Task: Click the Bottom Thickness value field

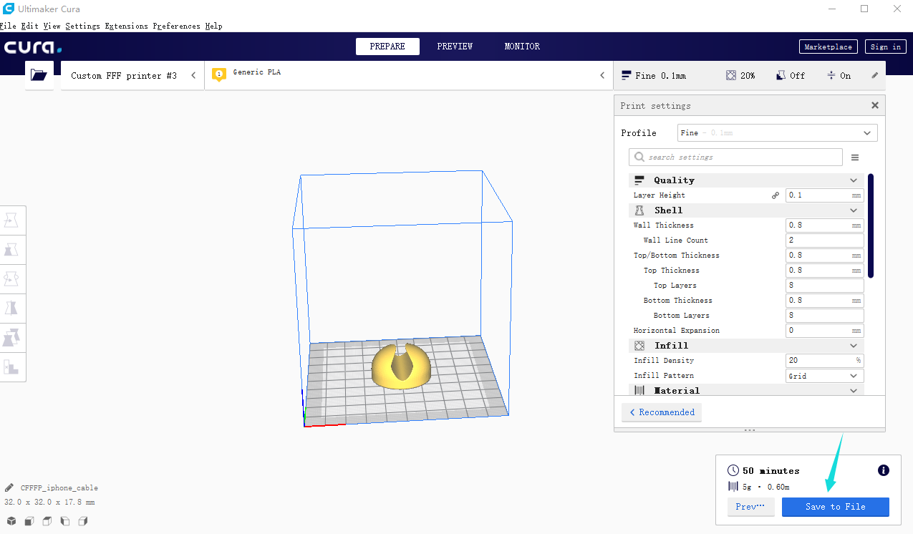Action: point(824,301)
